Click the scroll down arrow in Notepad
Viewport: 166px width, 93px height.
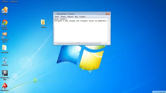[x=109, y=41]
